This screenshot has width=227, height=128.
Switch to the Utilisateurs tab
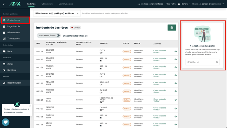[x=47, y=4]
